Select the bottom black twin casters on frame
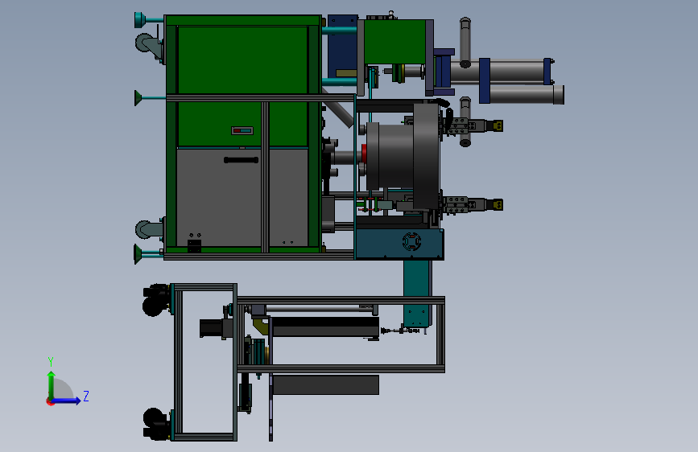Screen dimensions: 698x452 point(156,425)
